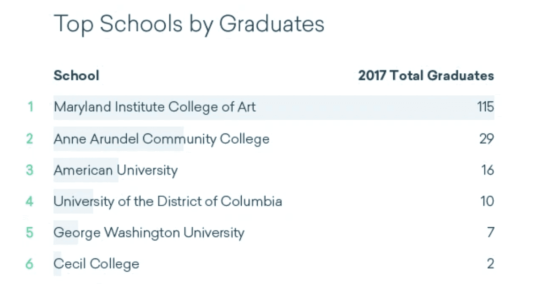Click the 115 graduates value
Viewport: 535px width, 292px height.
[485, 107]
